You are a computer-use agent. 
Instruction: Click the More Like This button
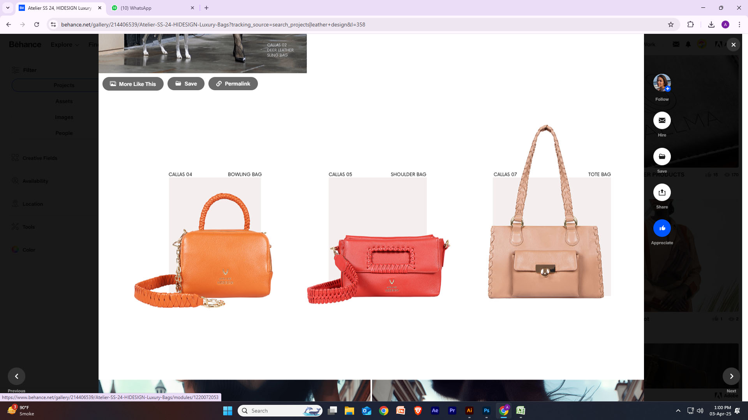pos(133,84)
